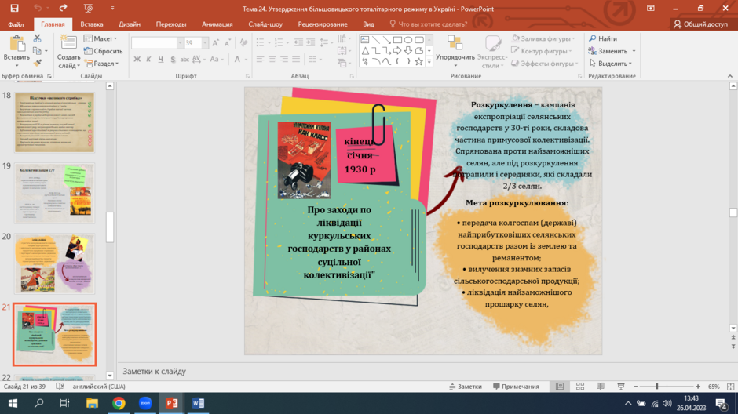Redo the last action

63,8
